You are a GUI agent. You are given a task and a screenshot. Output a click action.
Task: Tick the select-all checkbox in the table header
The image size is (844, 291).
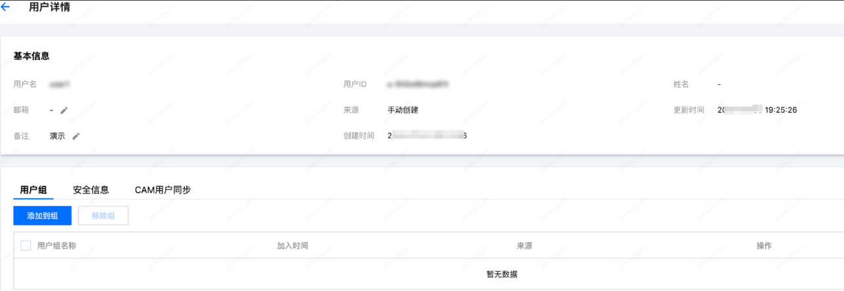pos(26,246)
